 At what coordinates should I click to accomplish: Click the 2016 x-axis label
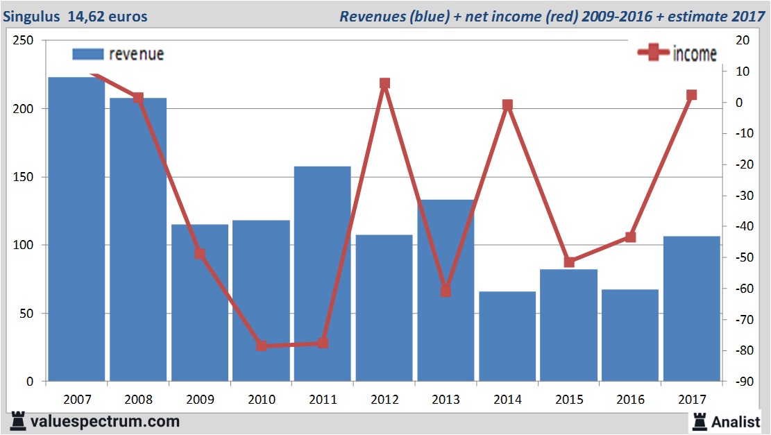tap(630, 400)
